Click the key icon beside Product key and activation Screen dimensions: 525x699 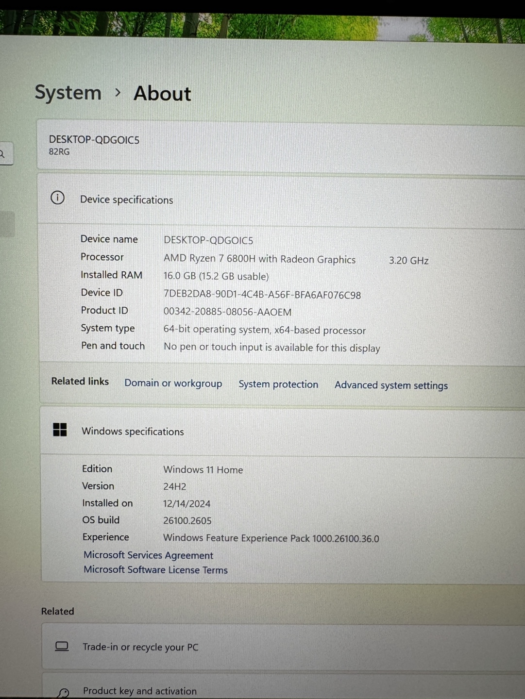(x=63, y=692)
